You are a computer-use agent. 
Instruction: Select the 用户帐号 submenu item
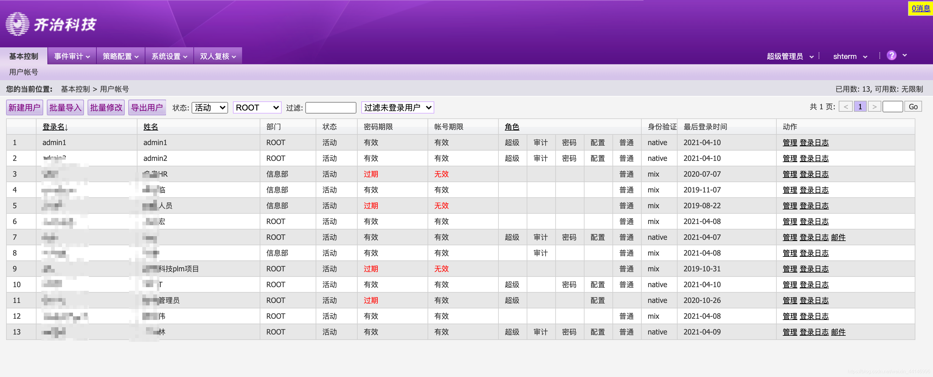pos(23,72)
